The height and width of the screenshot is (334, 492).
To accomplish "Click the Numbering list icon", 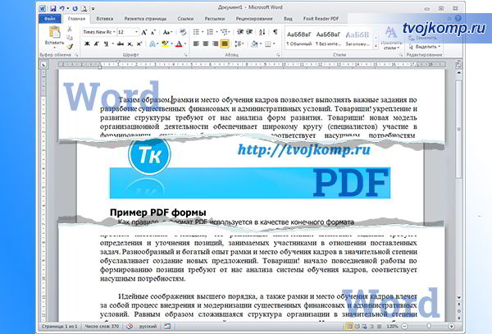I will (210, 32).
